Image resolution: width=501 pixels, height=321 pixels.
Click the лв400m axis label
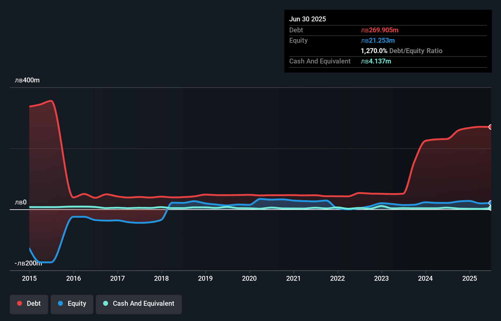(27, 80)
